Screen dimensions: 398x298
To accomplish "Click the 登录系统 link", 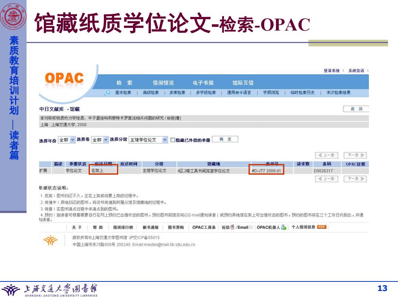I will (x=332, y=71).
